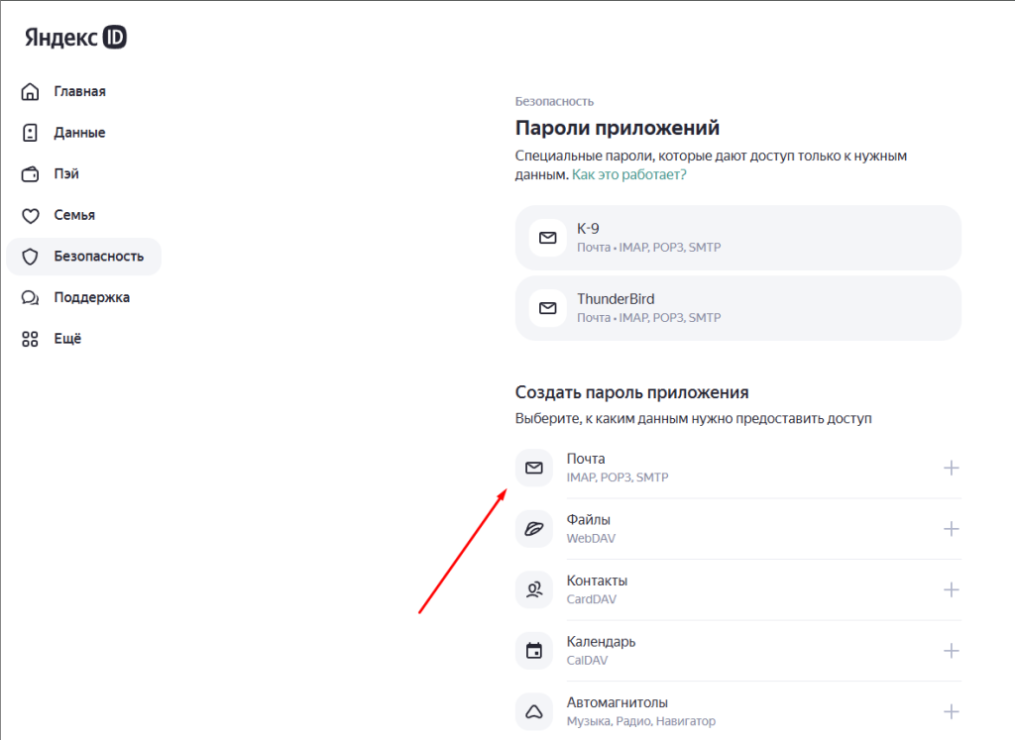
Task: Click the person icon beside Контакты
Action: [534, 589]
